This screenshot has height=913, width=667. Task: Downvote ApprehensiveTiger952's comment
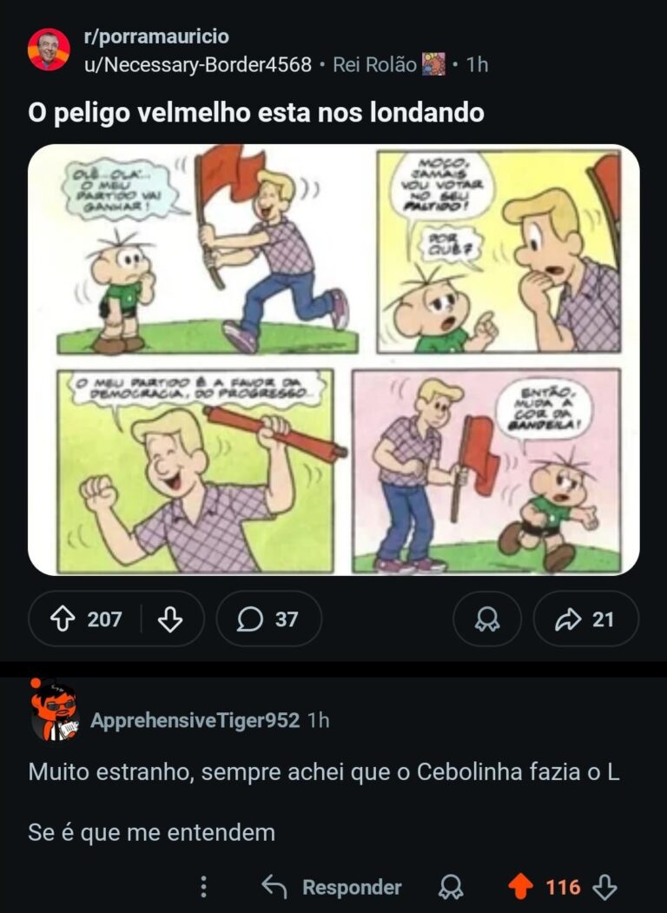click(x=604, y=887)
